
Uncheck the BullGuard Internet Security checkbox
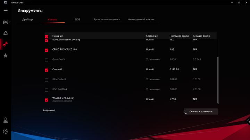[x=47, y=40]
